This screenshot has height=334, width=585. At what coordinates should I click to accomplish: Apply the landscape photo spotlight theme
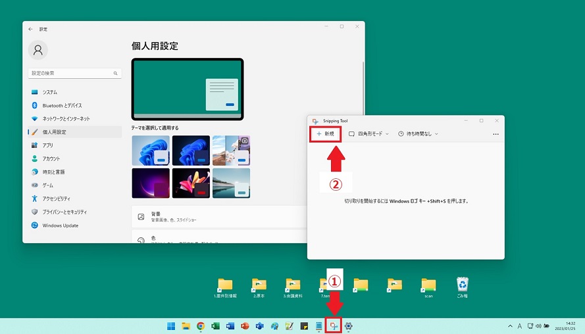point(232,151)
